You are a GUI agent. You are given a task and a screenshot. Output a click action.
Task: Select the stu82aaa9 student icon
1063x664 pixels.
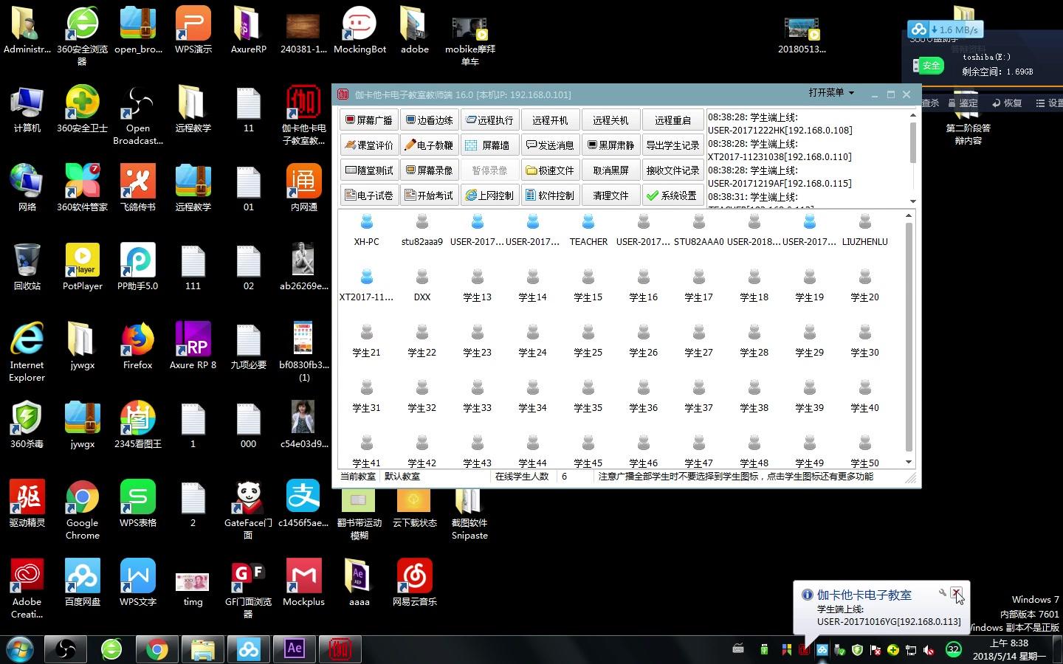pyautogui.click(x=422, y=229)
